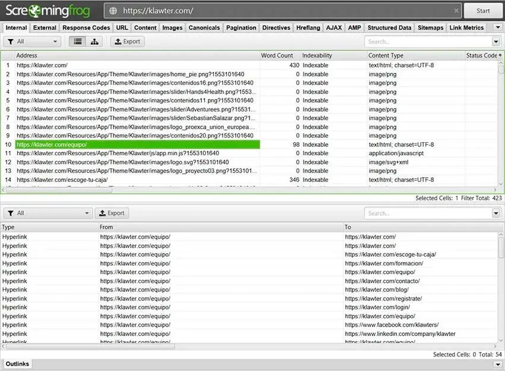Open the Response Codes tab

click(86, 27)
